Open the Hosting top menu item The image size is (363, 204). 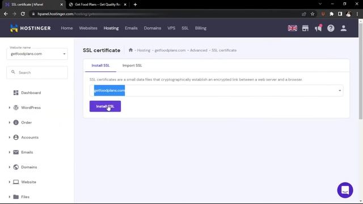(x=111, y=28)
